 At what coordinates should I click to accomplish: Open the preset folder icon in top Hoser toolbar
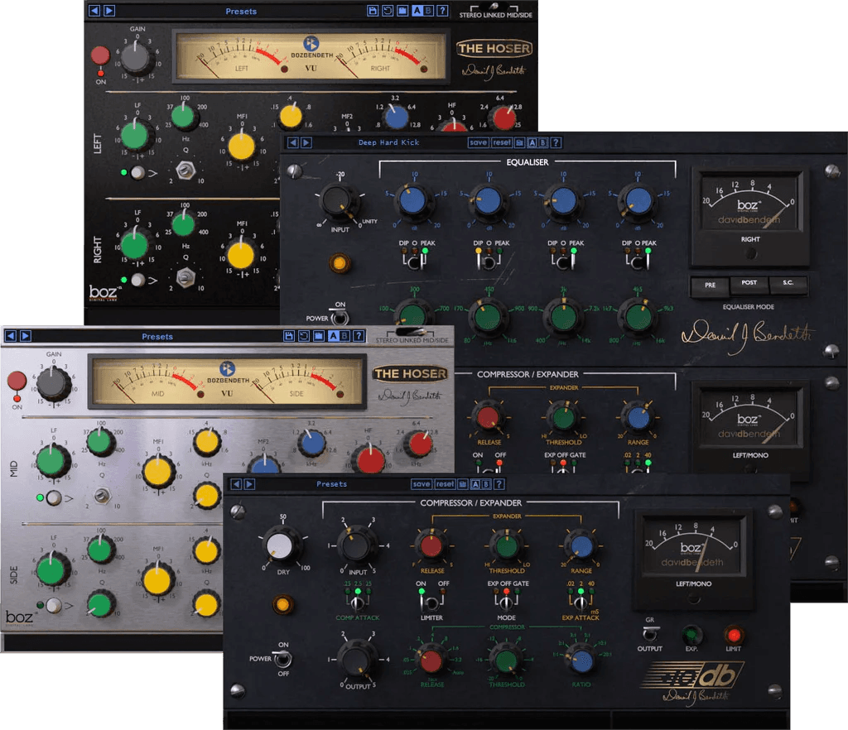click(x=401, y=12)
